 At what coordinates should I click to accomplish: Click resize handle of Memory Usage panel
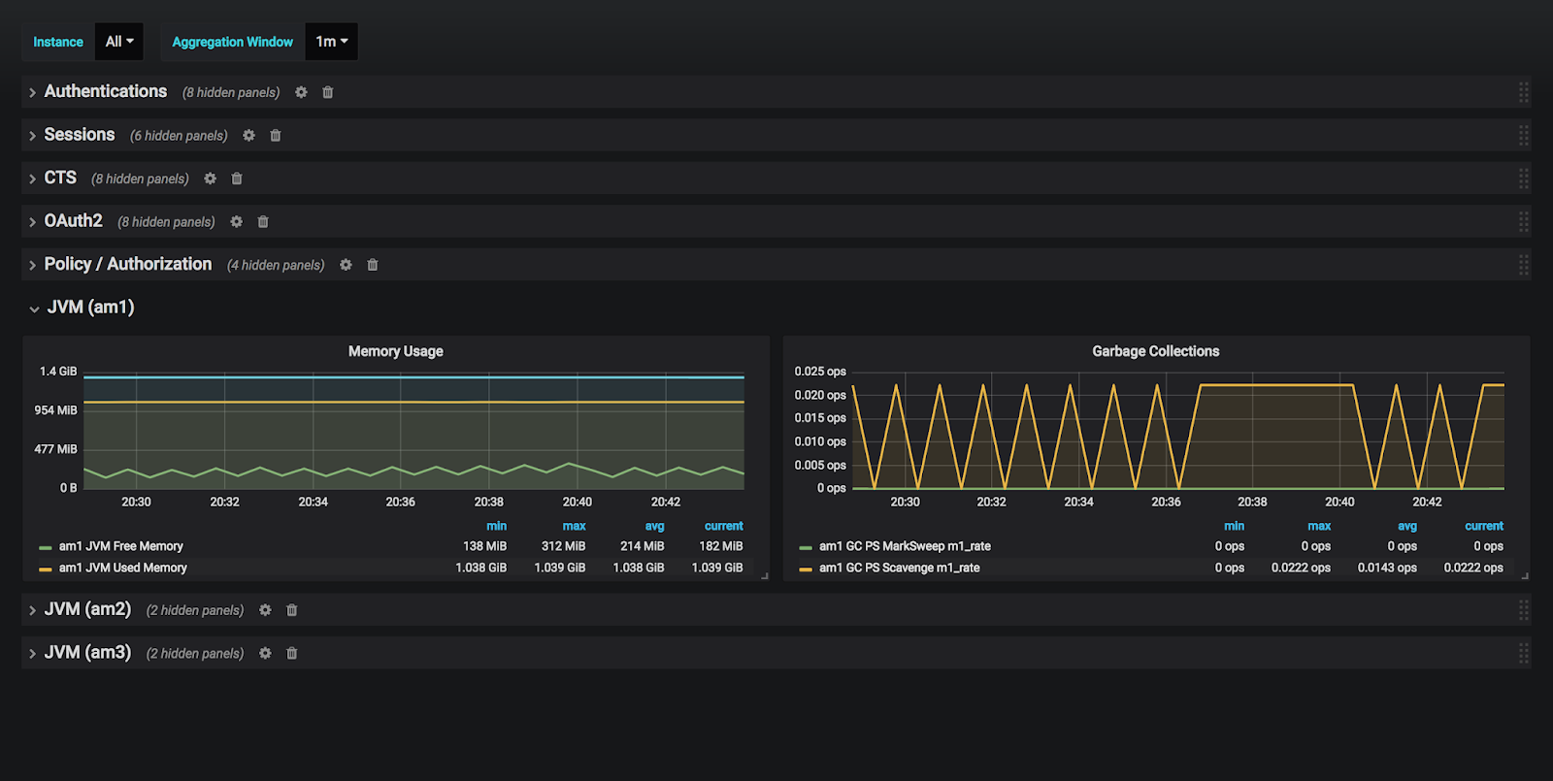coord(765,576)
